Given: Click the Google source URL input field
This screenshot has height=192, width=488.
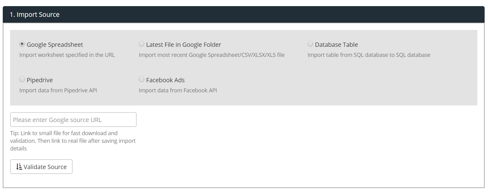Looking at the screenshot, I should tap(73, 120).
